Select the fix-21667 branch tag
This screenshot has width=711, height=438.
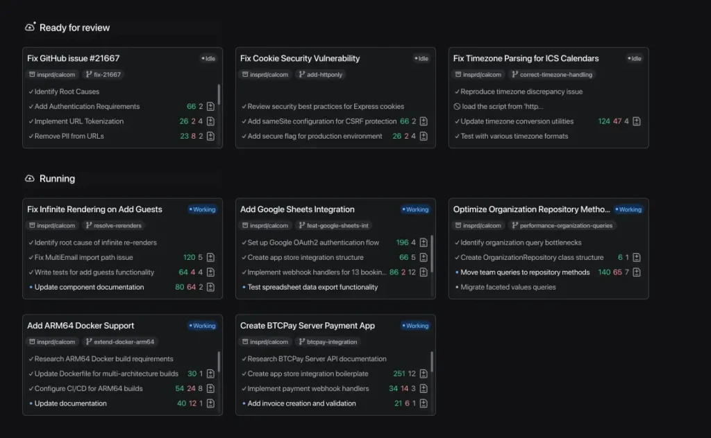click(x=103, y=74)
